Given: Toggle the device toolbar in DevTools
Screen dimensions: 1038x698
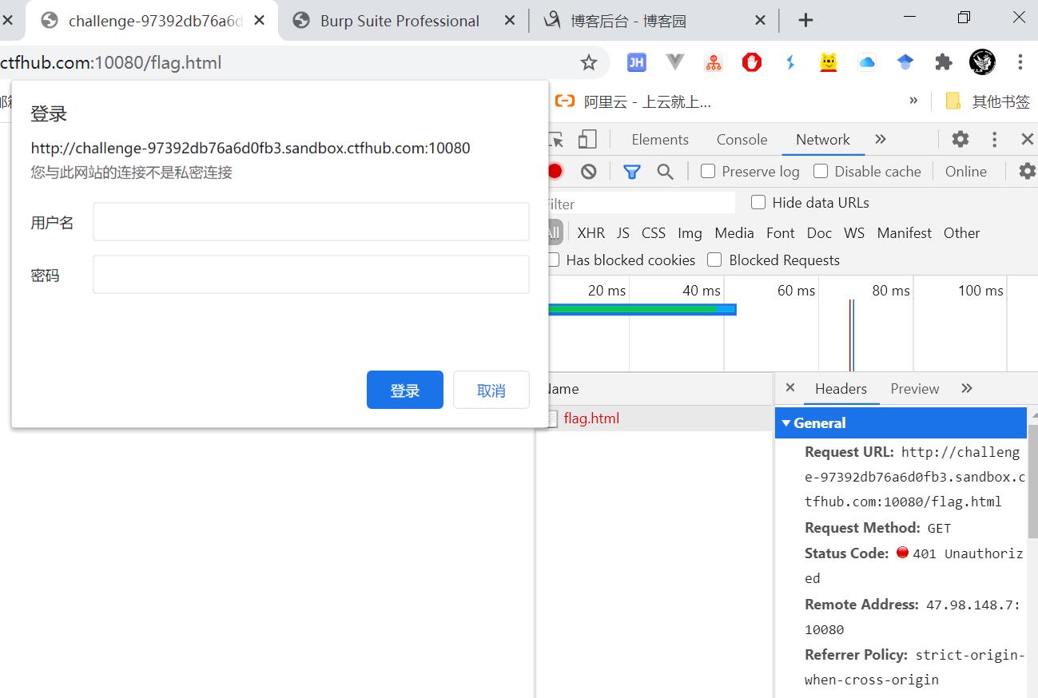Looking at the screenshot, I should coord(587,140).
